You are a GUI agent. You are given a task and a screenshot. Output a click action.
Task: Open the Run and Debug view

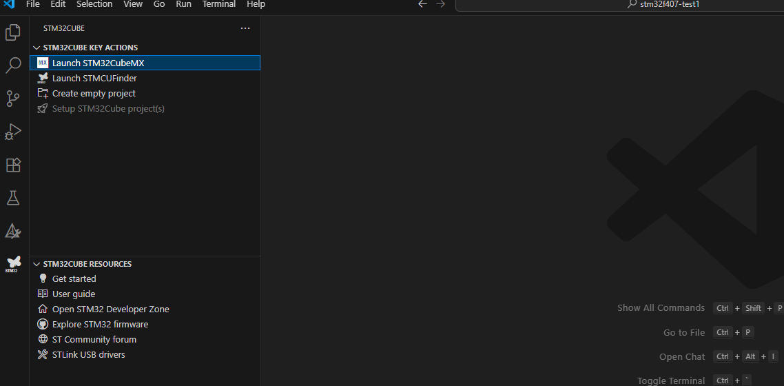(x=13, y=132)
